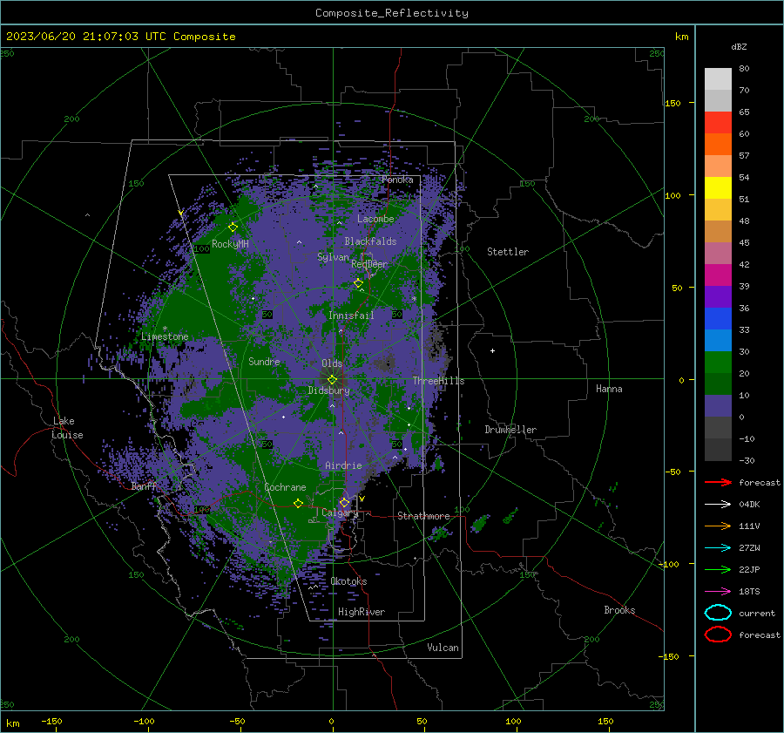Click the Innisfail label
This screenshot has height=733, width=784.
351,316
